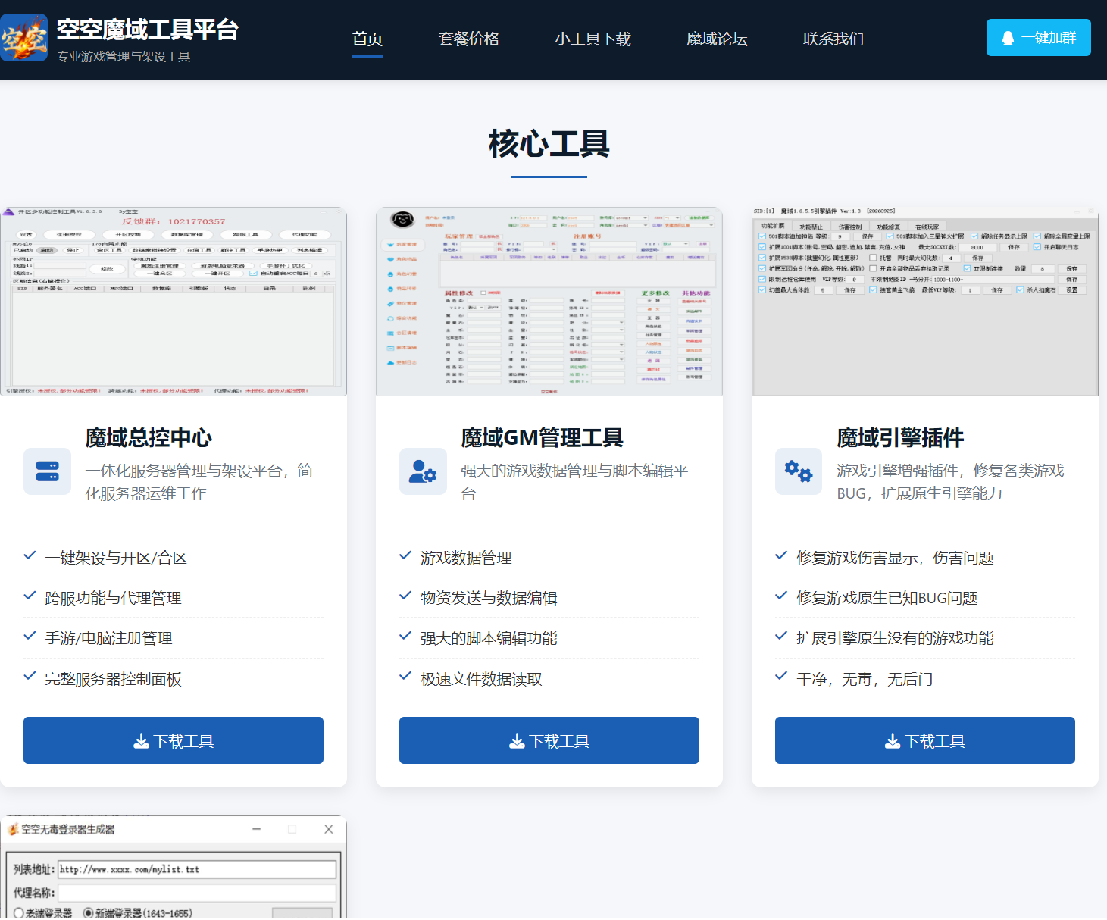The image size is (1107, 920).
Task: Click the 一键加群 button
Action: (1038, 38)
